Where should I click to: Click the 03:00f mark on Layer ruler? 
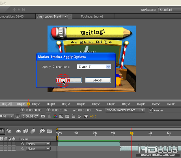click(x=81, y=104)
